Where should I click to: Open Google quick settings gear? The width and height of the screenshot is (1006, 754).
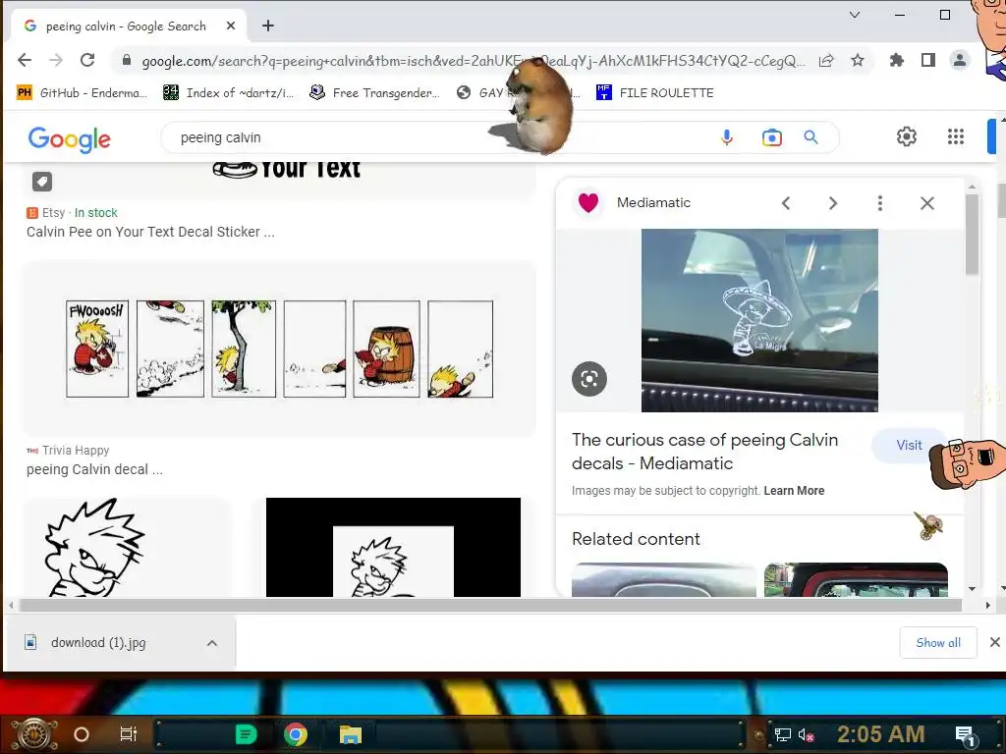coord(906,136)
